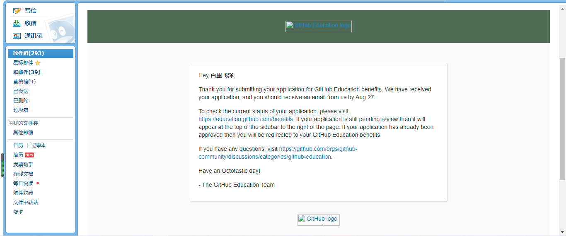
Task: Click the signature 'The GitHub Education Team'
Action: (x=238, y=185)
